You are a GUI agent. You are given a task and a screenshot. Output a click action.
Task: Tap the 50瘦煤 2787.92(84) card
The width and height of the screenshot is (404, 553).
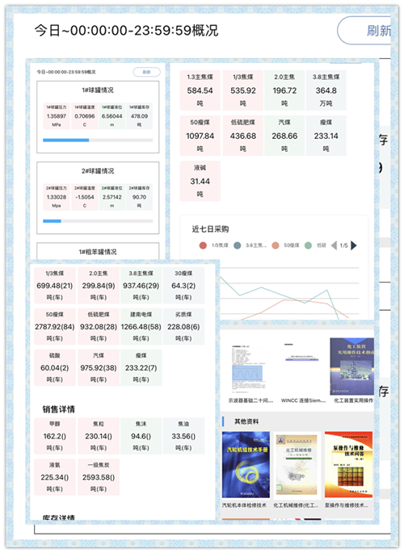pyautogui.click(x=55, y=327)
